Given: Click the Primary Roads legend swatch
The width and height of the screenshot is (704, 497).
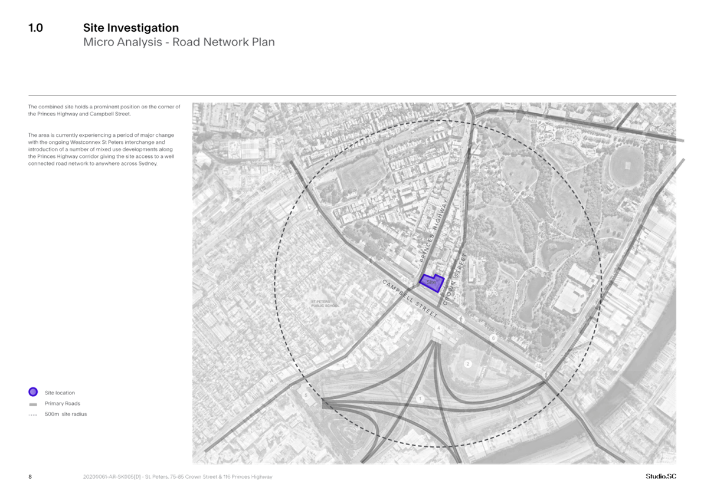Looking at the screenshot, I should (33, 404).
